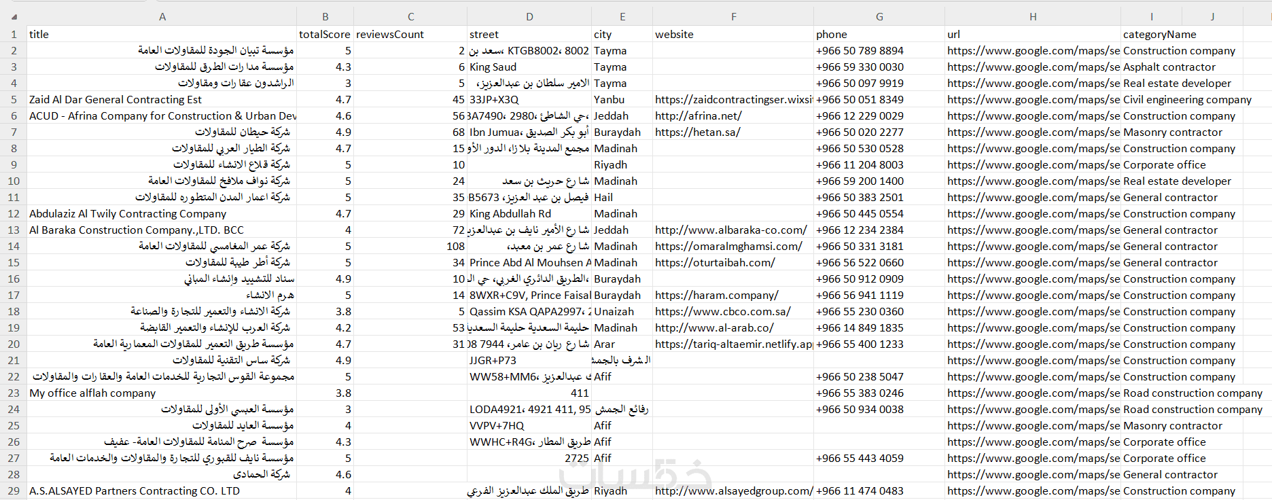Select row 12 header
The image size is (1272, 500).
click(x=14, y=213)
